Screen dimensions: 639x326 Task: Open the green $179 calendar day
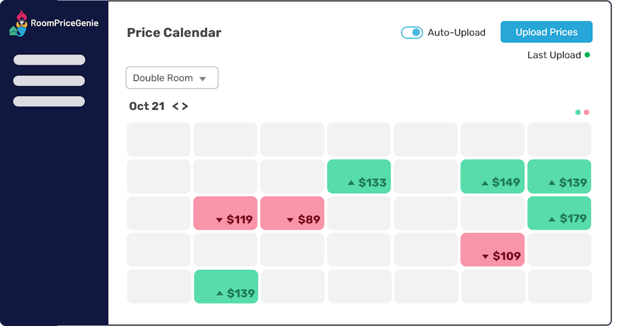559,213
